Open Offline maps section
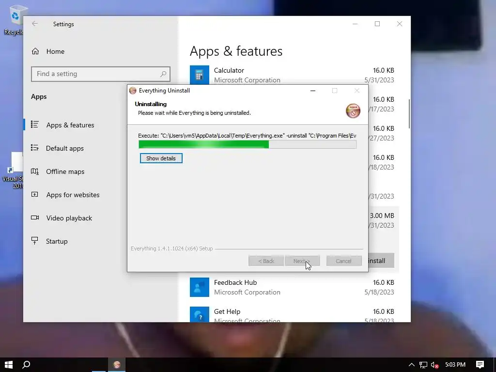Image resolution: width=496 pixels, height=372 pixels. pyautogui.click(x=65, y=171)
